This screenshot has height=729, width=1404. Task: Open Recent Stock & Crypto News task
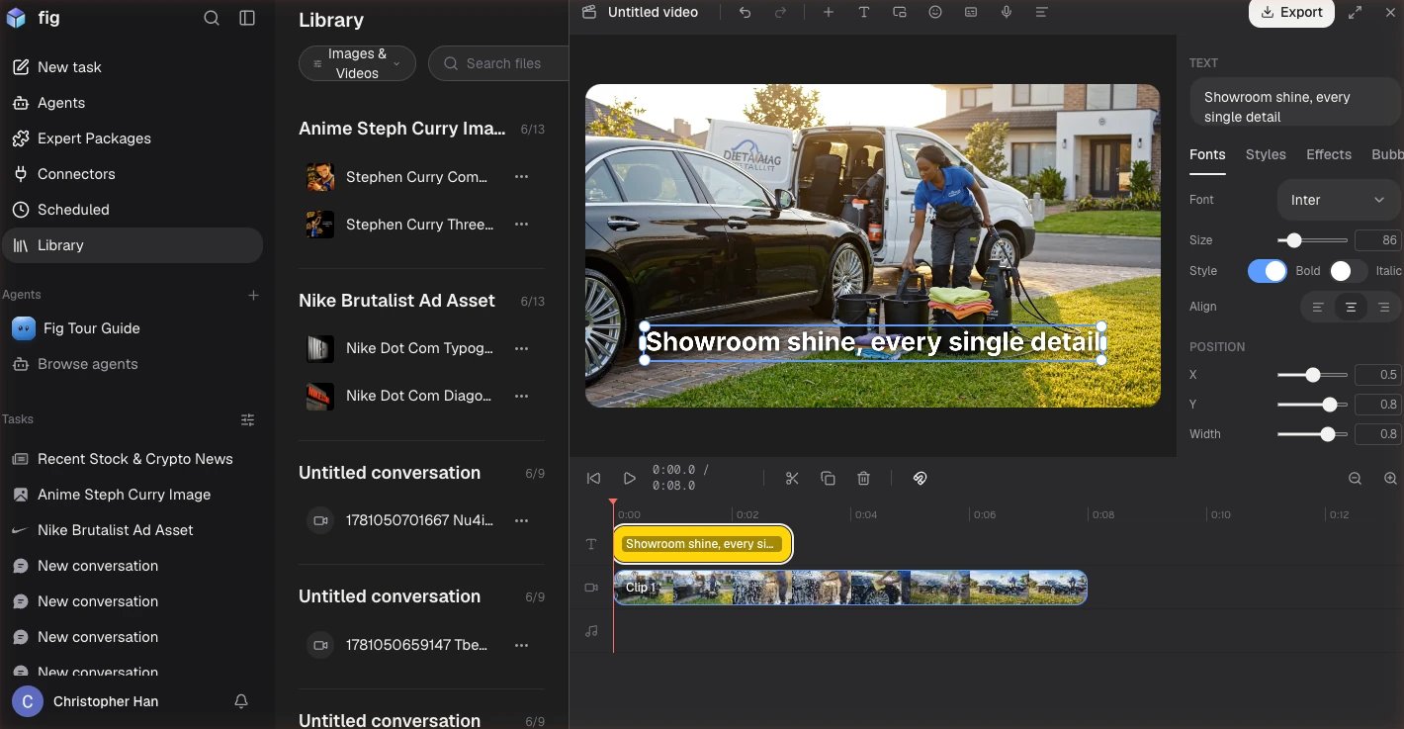click(x=132, y=459)
